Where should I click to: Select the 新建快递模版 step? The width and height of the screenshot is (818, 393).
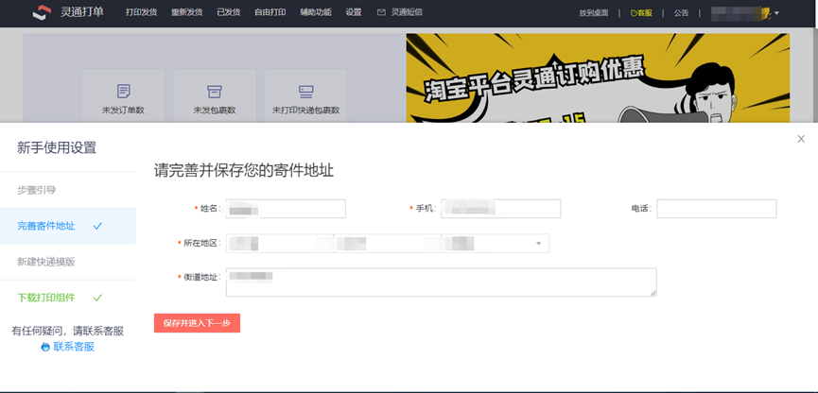46,262
